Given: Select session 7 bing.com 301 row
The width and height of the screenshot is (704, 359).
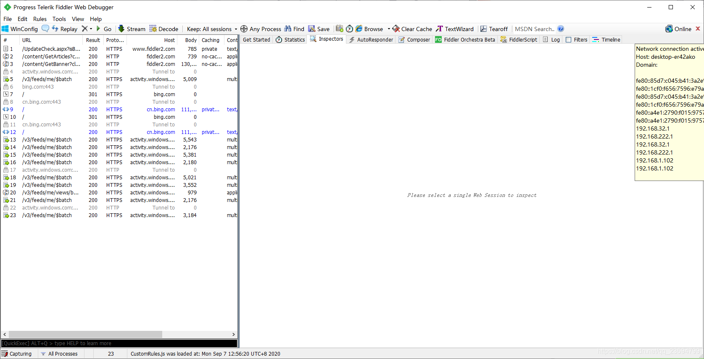Looking at the screenshot, I should 119,94.
